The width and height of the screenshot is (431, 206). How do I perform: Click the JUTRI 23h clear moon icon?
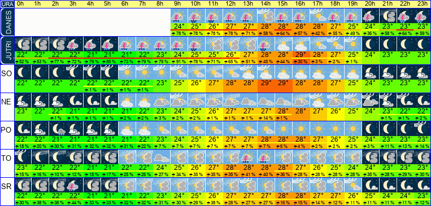[422, 43]
